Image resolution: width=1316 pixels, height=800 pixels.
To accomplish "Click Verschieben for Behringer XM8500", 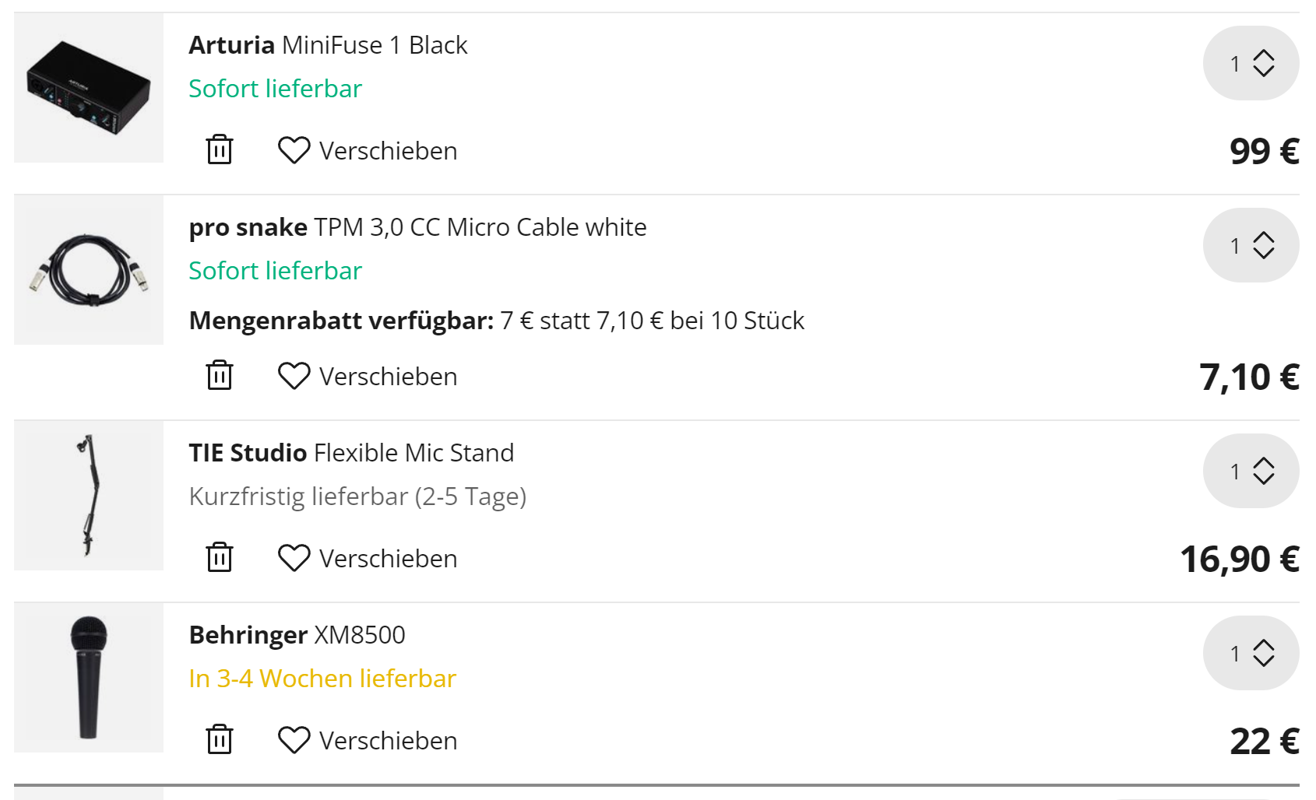I will (388, 741).
